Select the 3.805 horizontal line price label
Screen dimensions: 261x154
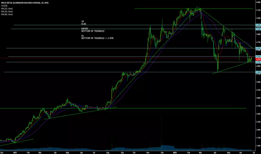click(x=258, y=72)
